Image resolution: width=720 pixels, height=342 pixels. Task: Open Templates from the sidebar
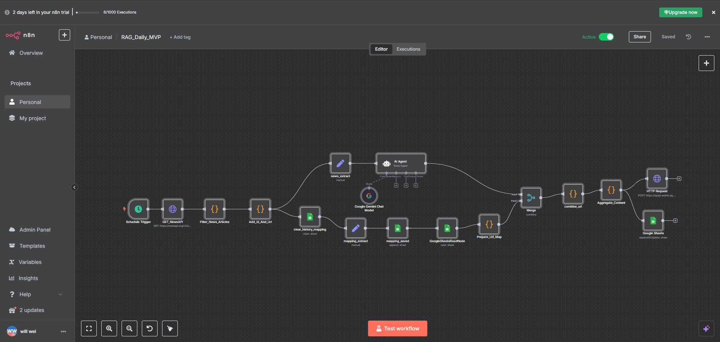[37, 246]
